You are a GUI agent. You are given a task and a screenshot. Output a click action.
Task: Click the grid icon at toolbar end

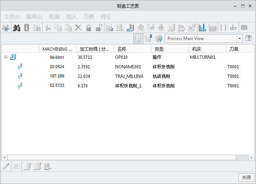244,28
